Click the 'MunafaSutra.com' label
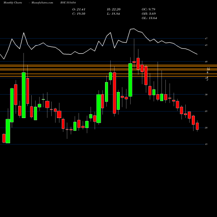 click(42, 3)
